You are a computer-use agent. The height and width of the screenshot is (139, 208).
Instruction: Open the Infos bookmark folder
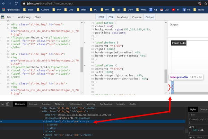(81, 10)
